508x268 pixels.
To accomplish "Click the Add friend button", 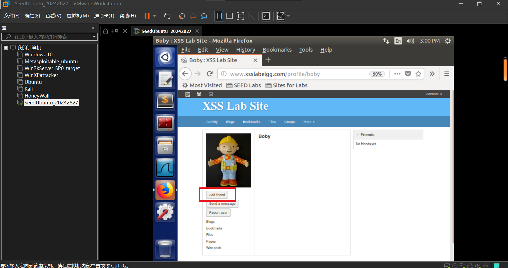I will (x=217, y=195).
